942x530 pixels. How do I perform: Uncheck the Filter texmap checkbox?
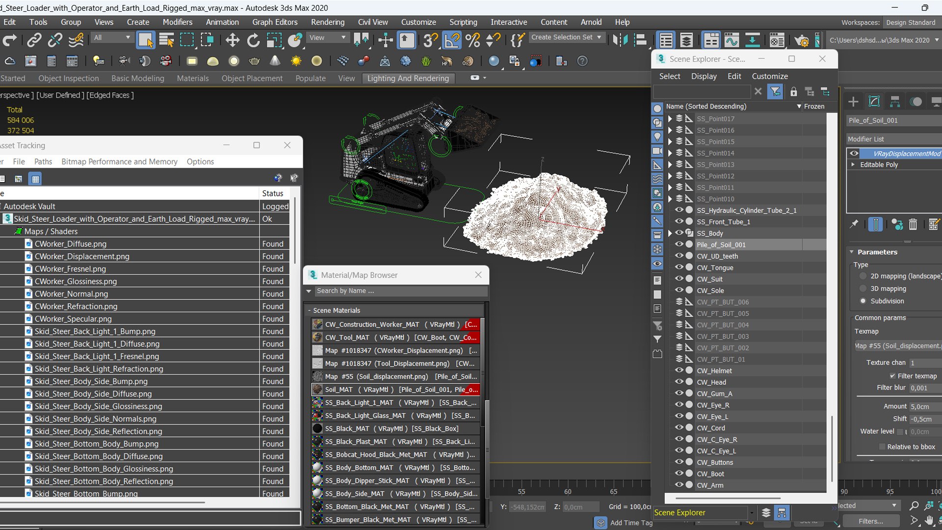tap(892, 376)
